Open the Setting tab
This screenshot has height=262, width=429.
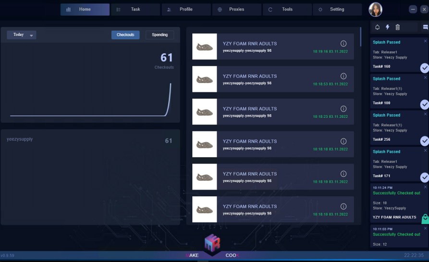pyautogui.click(x=337, y=10)
